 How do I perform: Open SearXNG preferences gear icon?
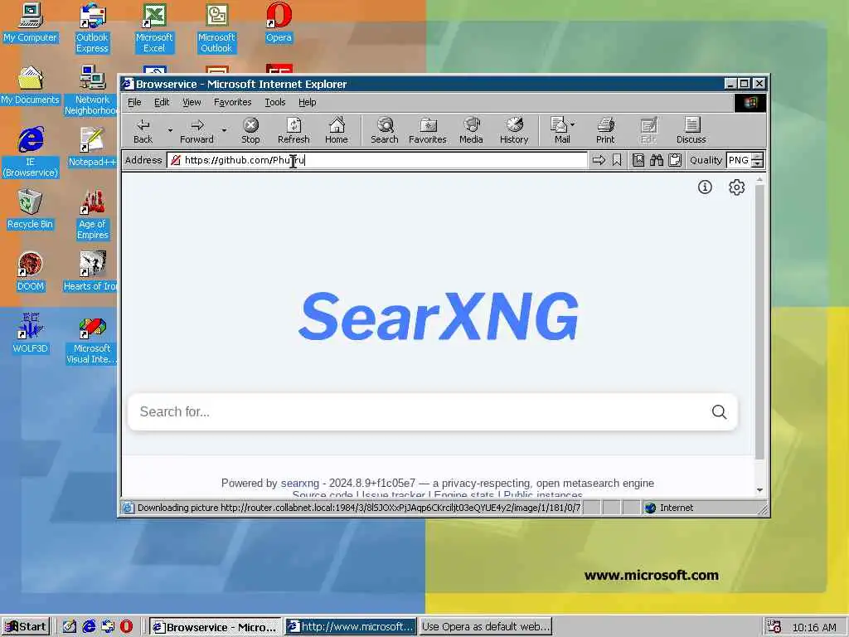point(736,187)
